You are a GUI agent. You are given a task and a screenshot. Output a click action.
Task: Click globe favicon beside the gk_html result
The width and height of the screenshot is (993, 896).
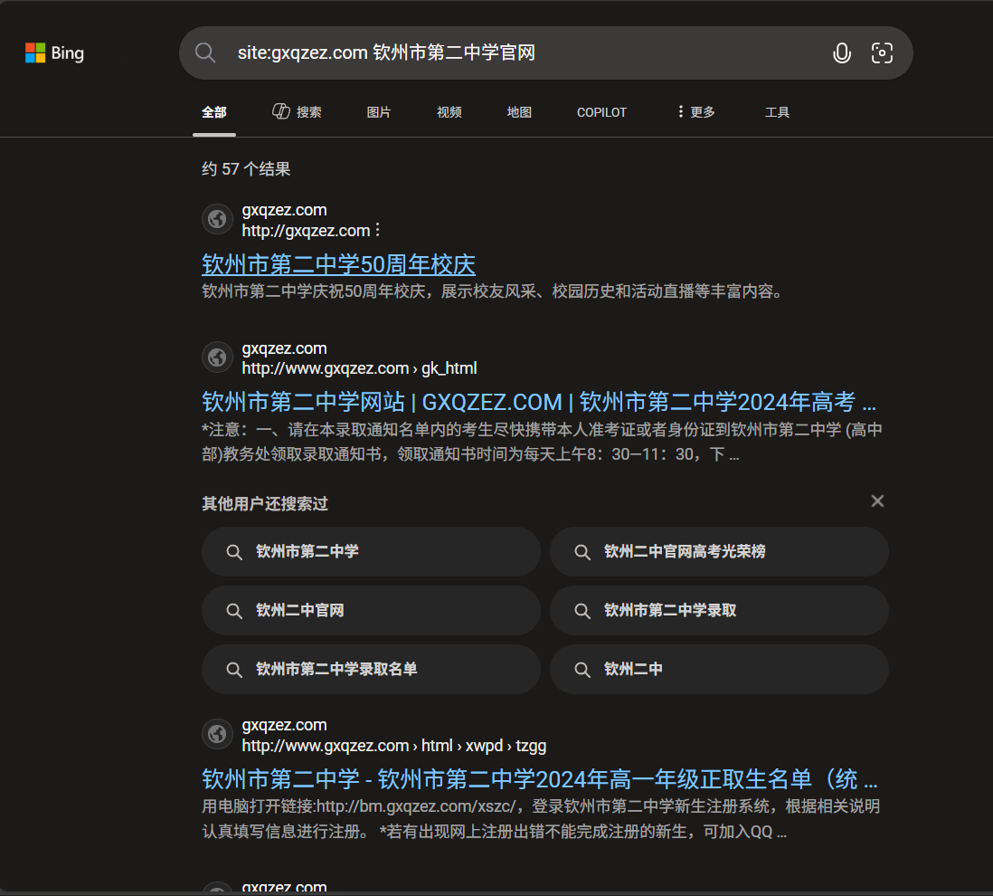(x=217, y=358)
